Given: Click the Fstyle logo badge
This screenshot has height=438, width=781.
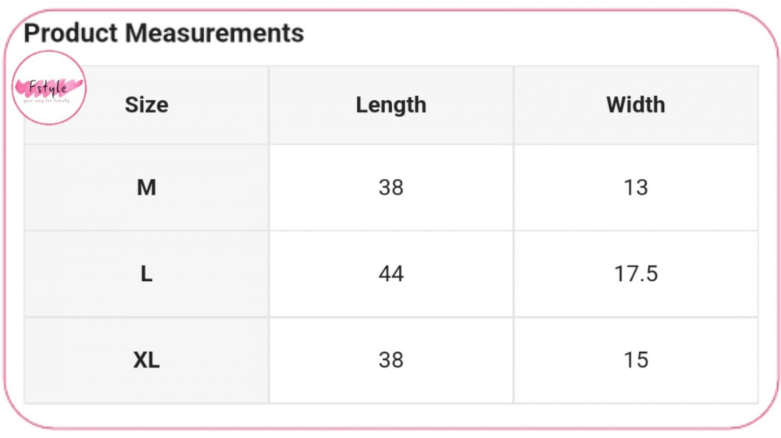Looking at the screenshot, I should coord(48,87).
